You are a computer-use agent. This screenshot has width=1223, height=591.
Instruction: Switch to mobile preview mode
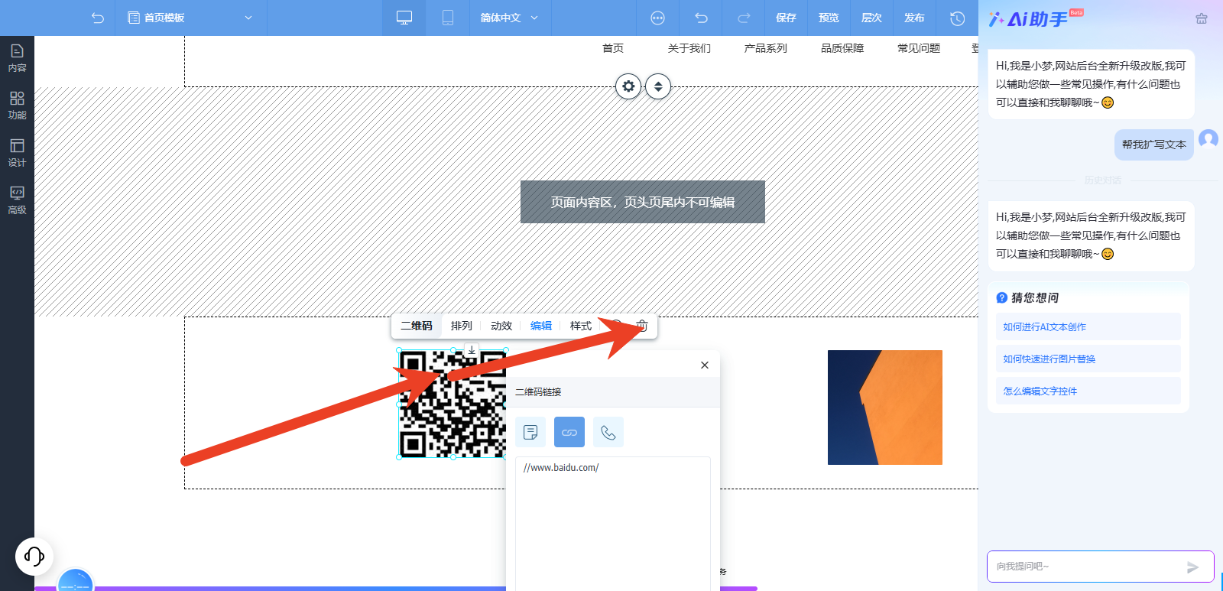448,18
